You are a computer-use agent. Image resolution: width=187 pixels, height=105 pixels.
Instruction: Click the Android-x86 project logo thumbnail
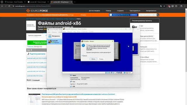tap(31, 25)
